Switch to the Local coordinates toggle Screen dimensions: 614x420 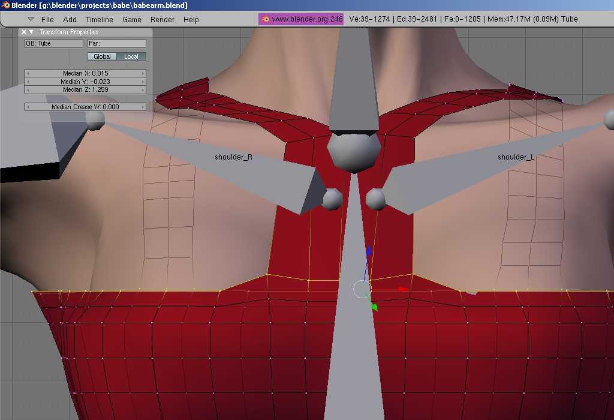(131, 56)
